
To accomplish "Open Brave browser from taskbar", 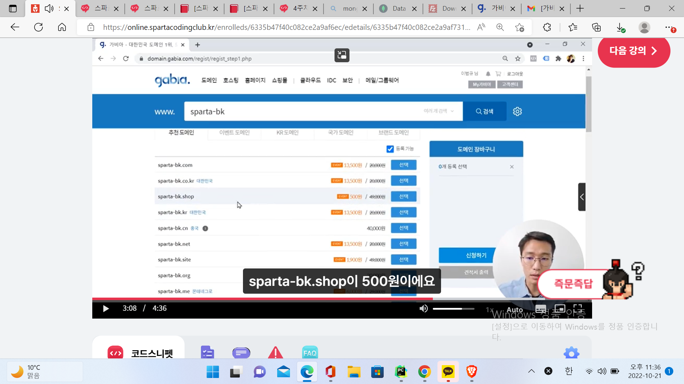I will (472, 372).
